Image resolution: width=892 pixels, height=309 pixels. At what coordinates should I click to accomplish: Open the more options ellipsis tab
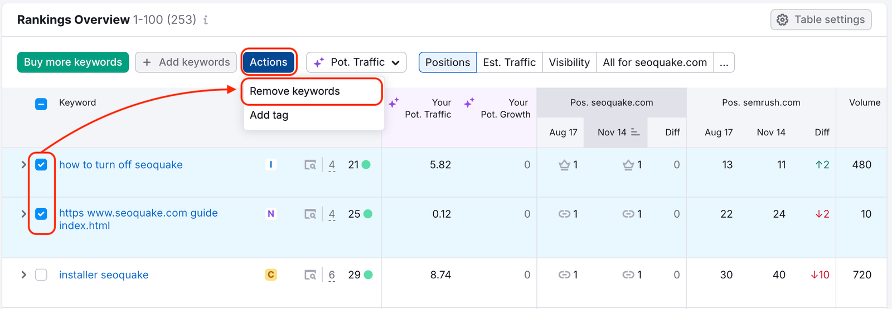pos(724,62)
